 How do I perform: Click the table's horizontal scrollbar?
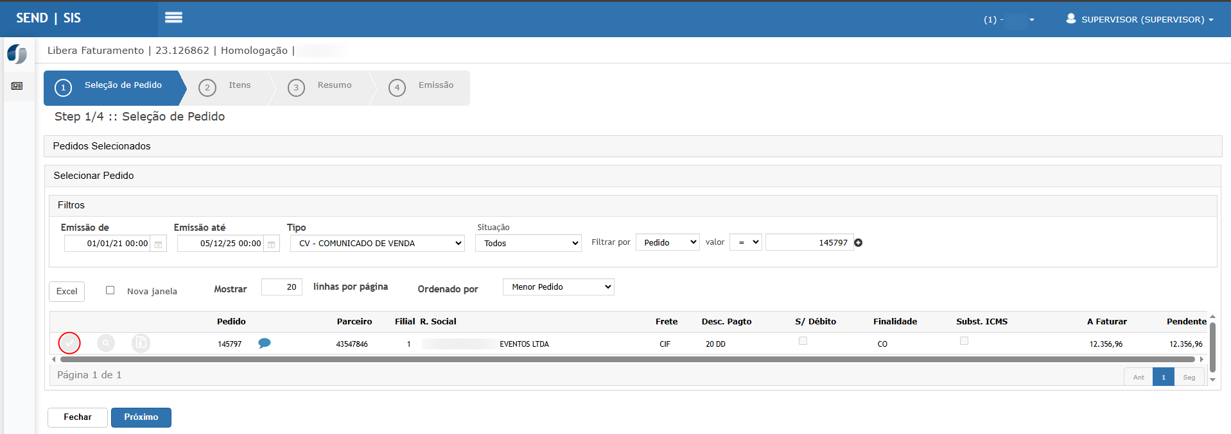[627, 360]
